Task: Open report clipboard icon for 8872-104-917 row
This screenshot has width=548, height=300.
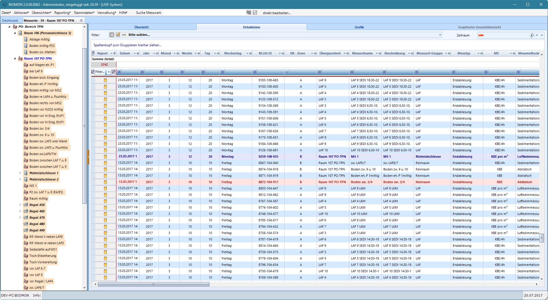Action: click(105, 182)
